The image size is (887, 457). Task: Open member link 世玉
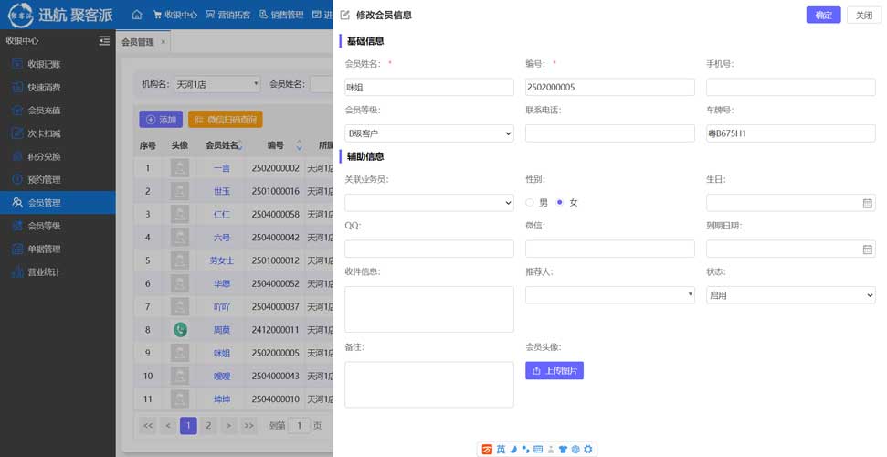coord(222,191)
